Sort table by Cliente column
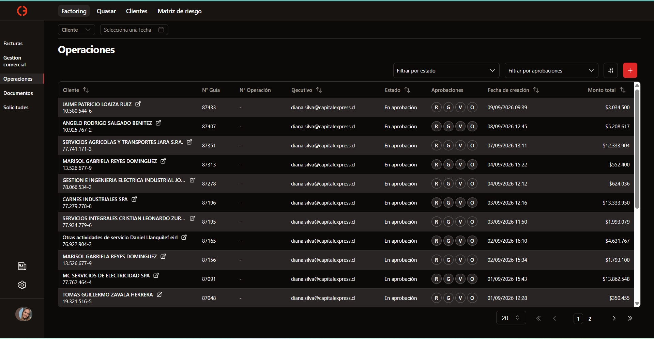Image resolution: width=654 pixels, height=339 pixels. (x=86, y=90)
